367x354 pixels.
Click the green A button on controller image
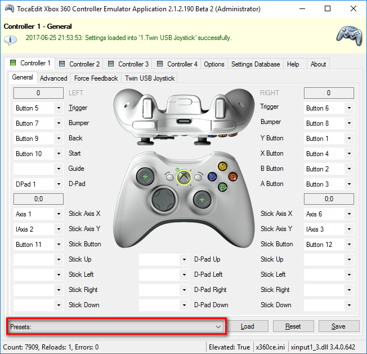[222, 187]
